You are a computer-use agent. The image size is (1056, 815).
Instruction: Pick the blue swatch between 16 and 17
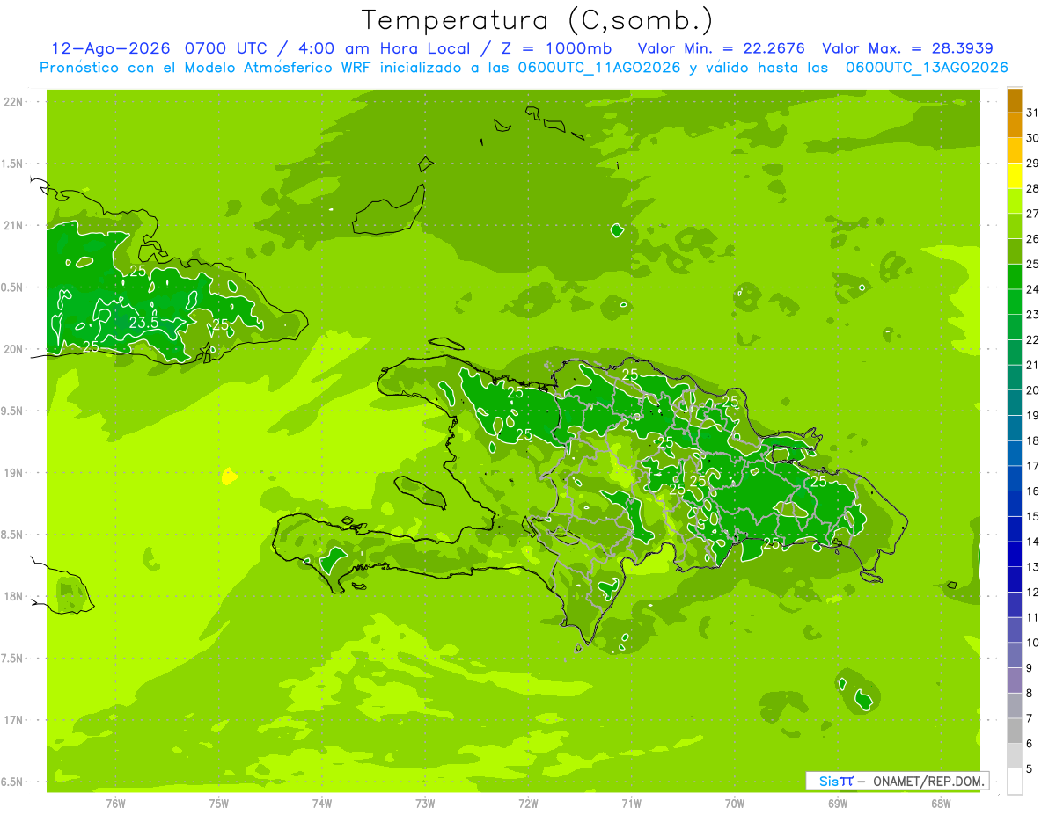(1015, 478)
